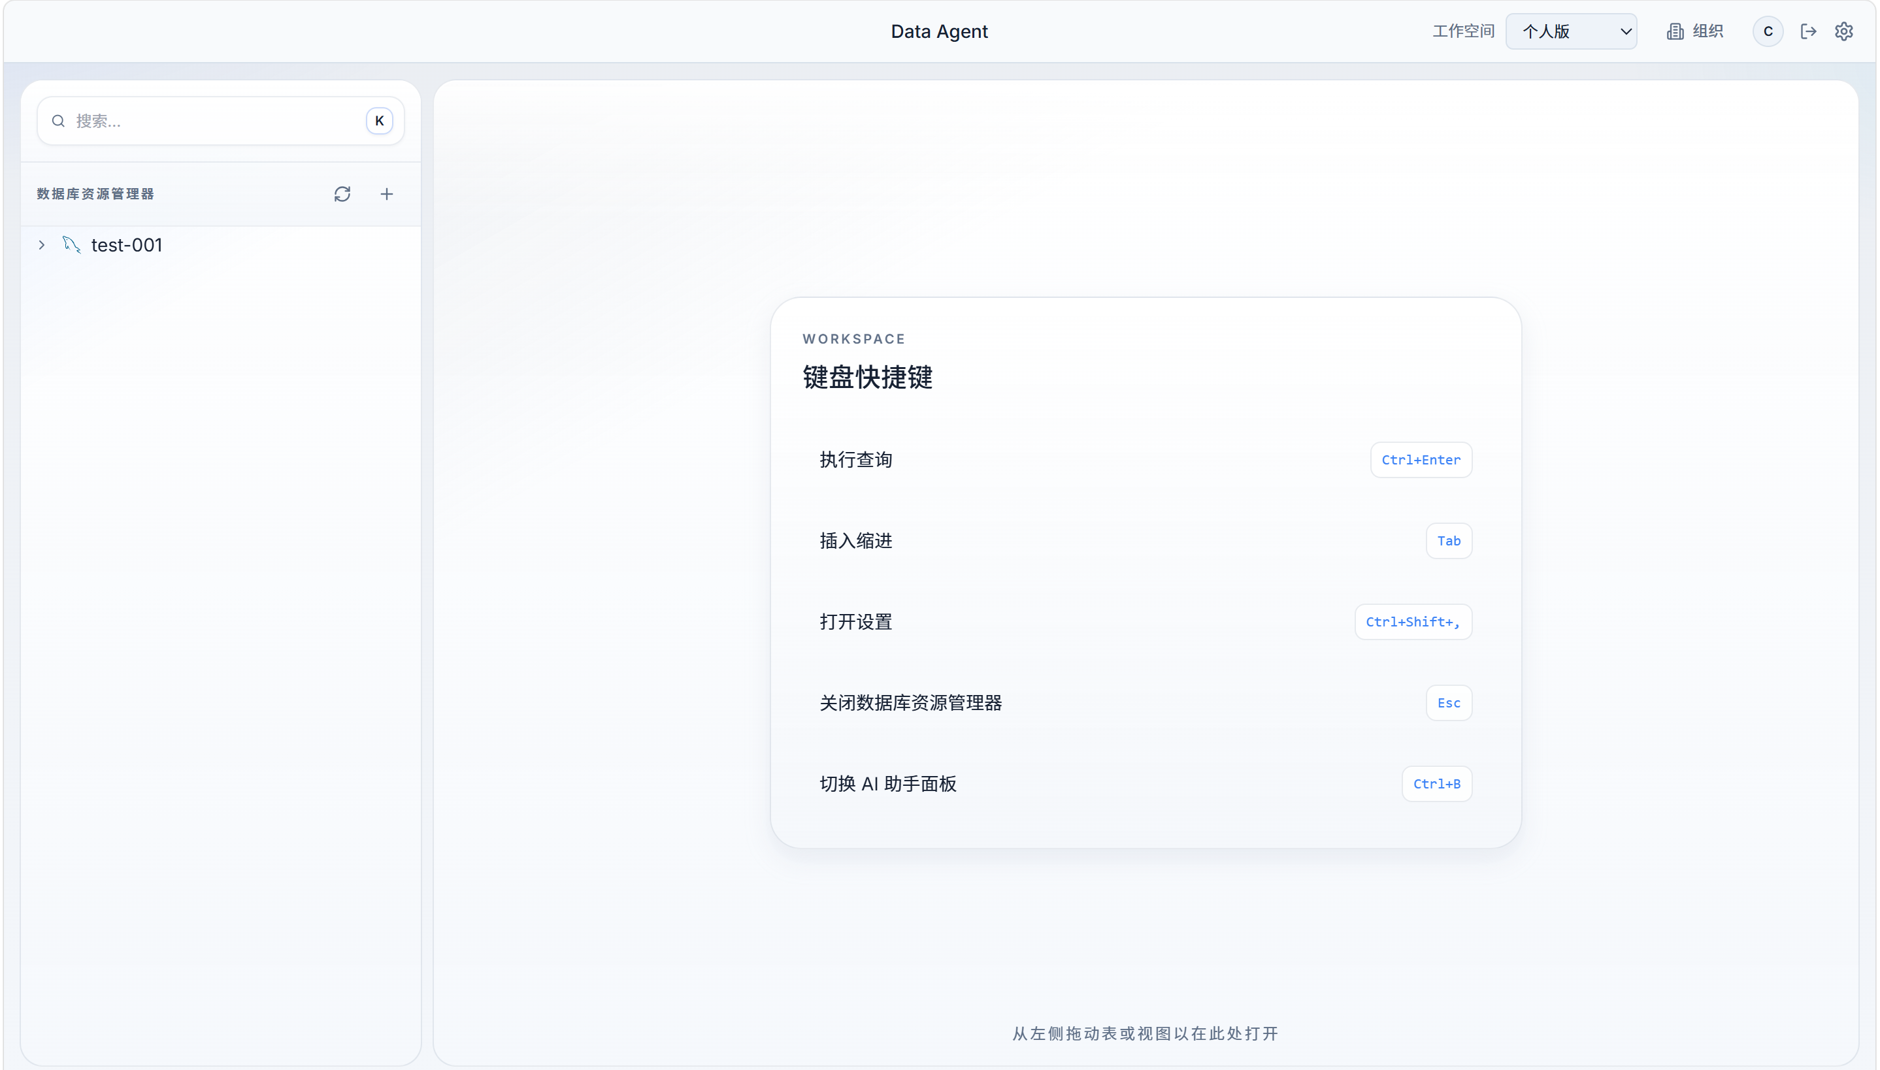Click the logout icon in header
The image size is (1880, 1070).
click(1808, 31)
